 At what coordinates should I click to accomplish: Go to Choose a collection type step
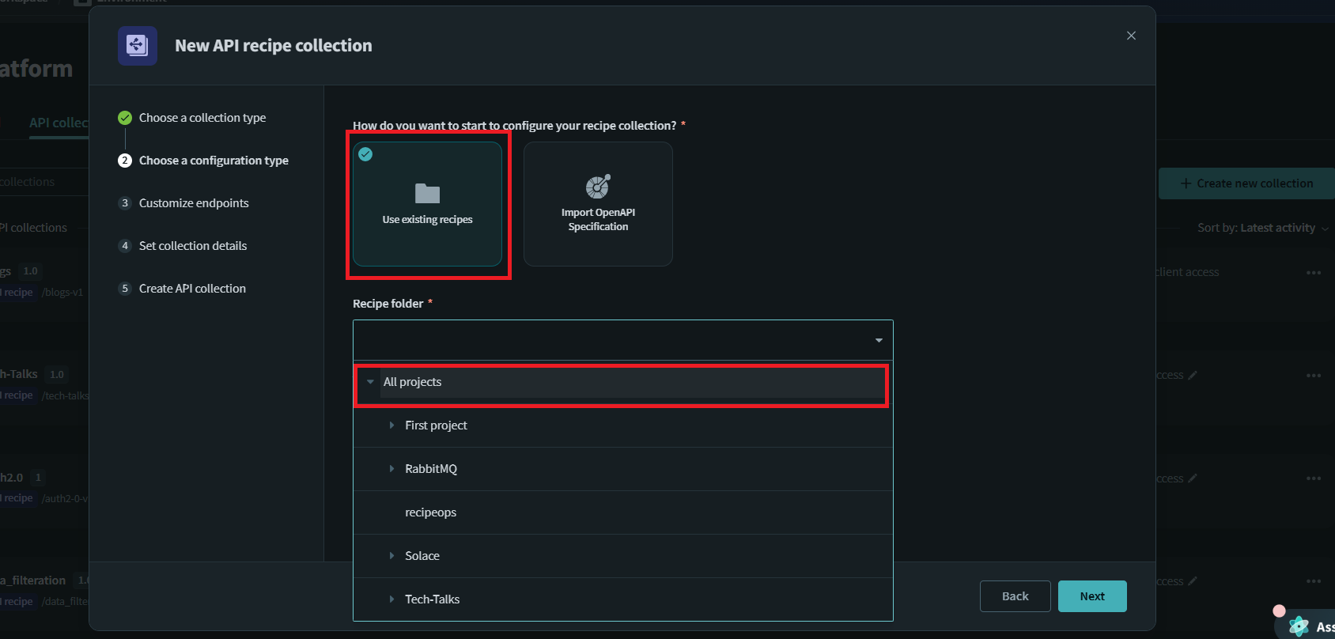pyautogui.click(x=202, y=118)
